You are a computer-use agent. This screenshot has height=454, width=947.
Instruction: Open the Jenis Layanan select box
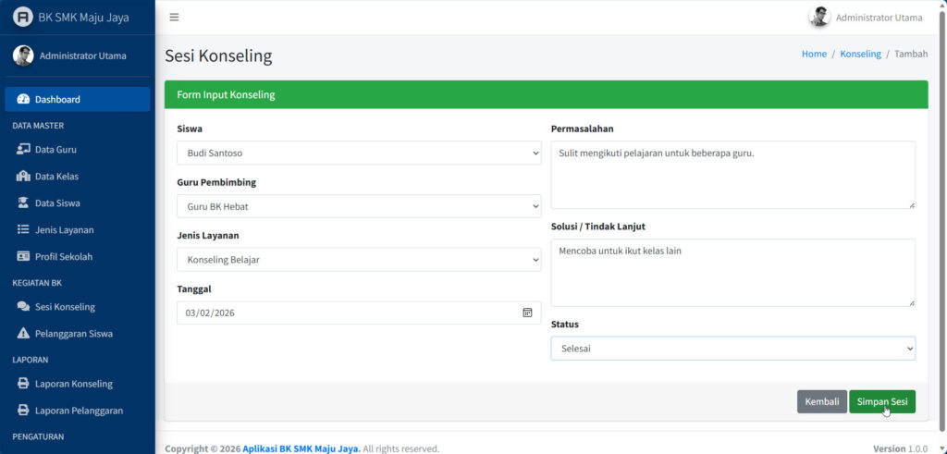tap(359, 260)
